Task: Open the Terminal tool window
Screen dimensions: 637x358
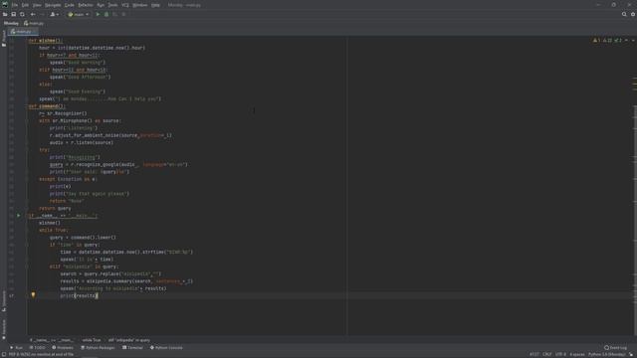Action: click(x=132, y=348)
